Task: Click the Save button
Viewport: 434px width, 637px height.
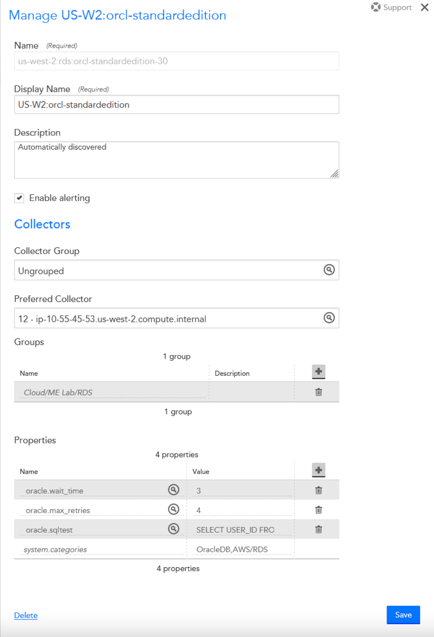Action: click(403, 615)
